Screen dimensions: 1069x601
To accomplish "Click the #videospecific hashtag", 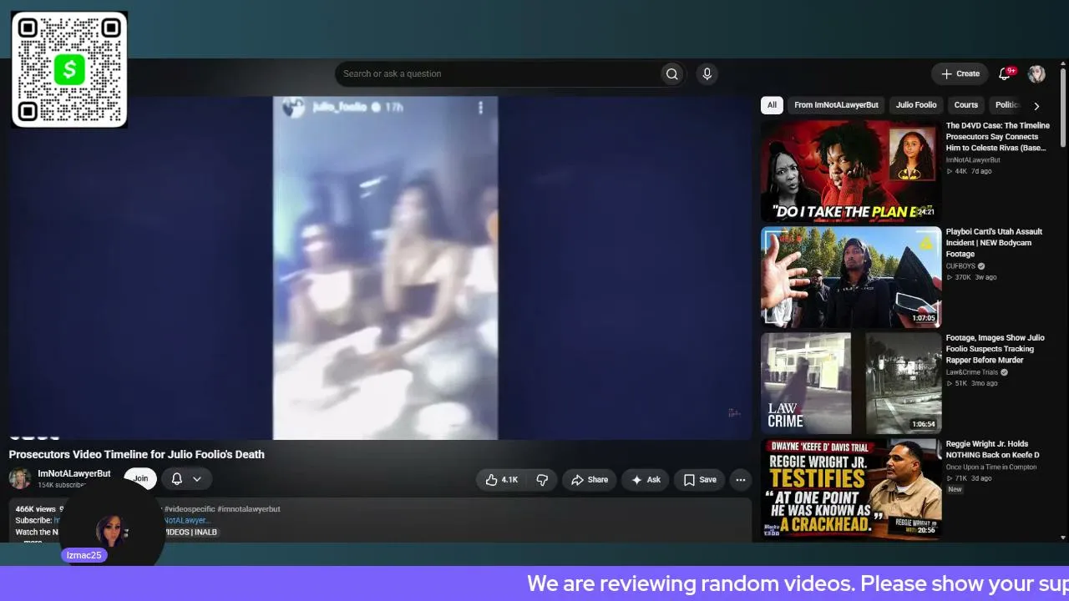I will point(189,509).
